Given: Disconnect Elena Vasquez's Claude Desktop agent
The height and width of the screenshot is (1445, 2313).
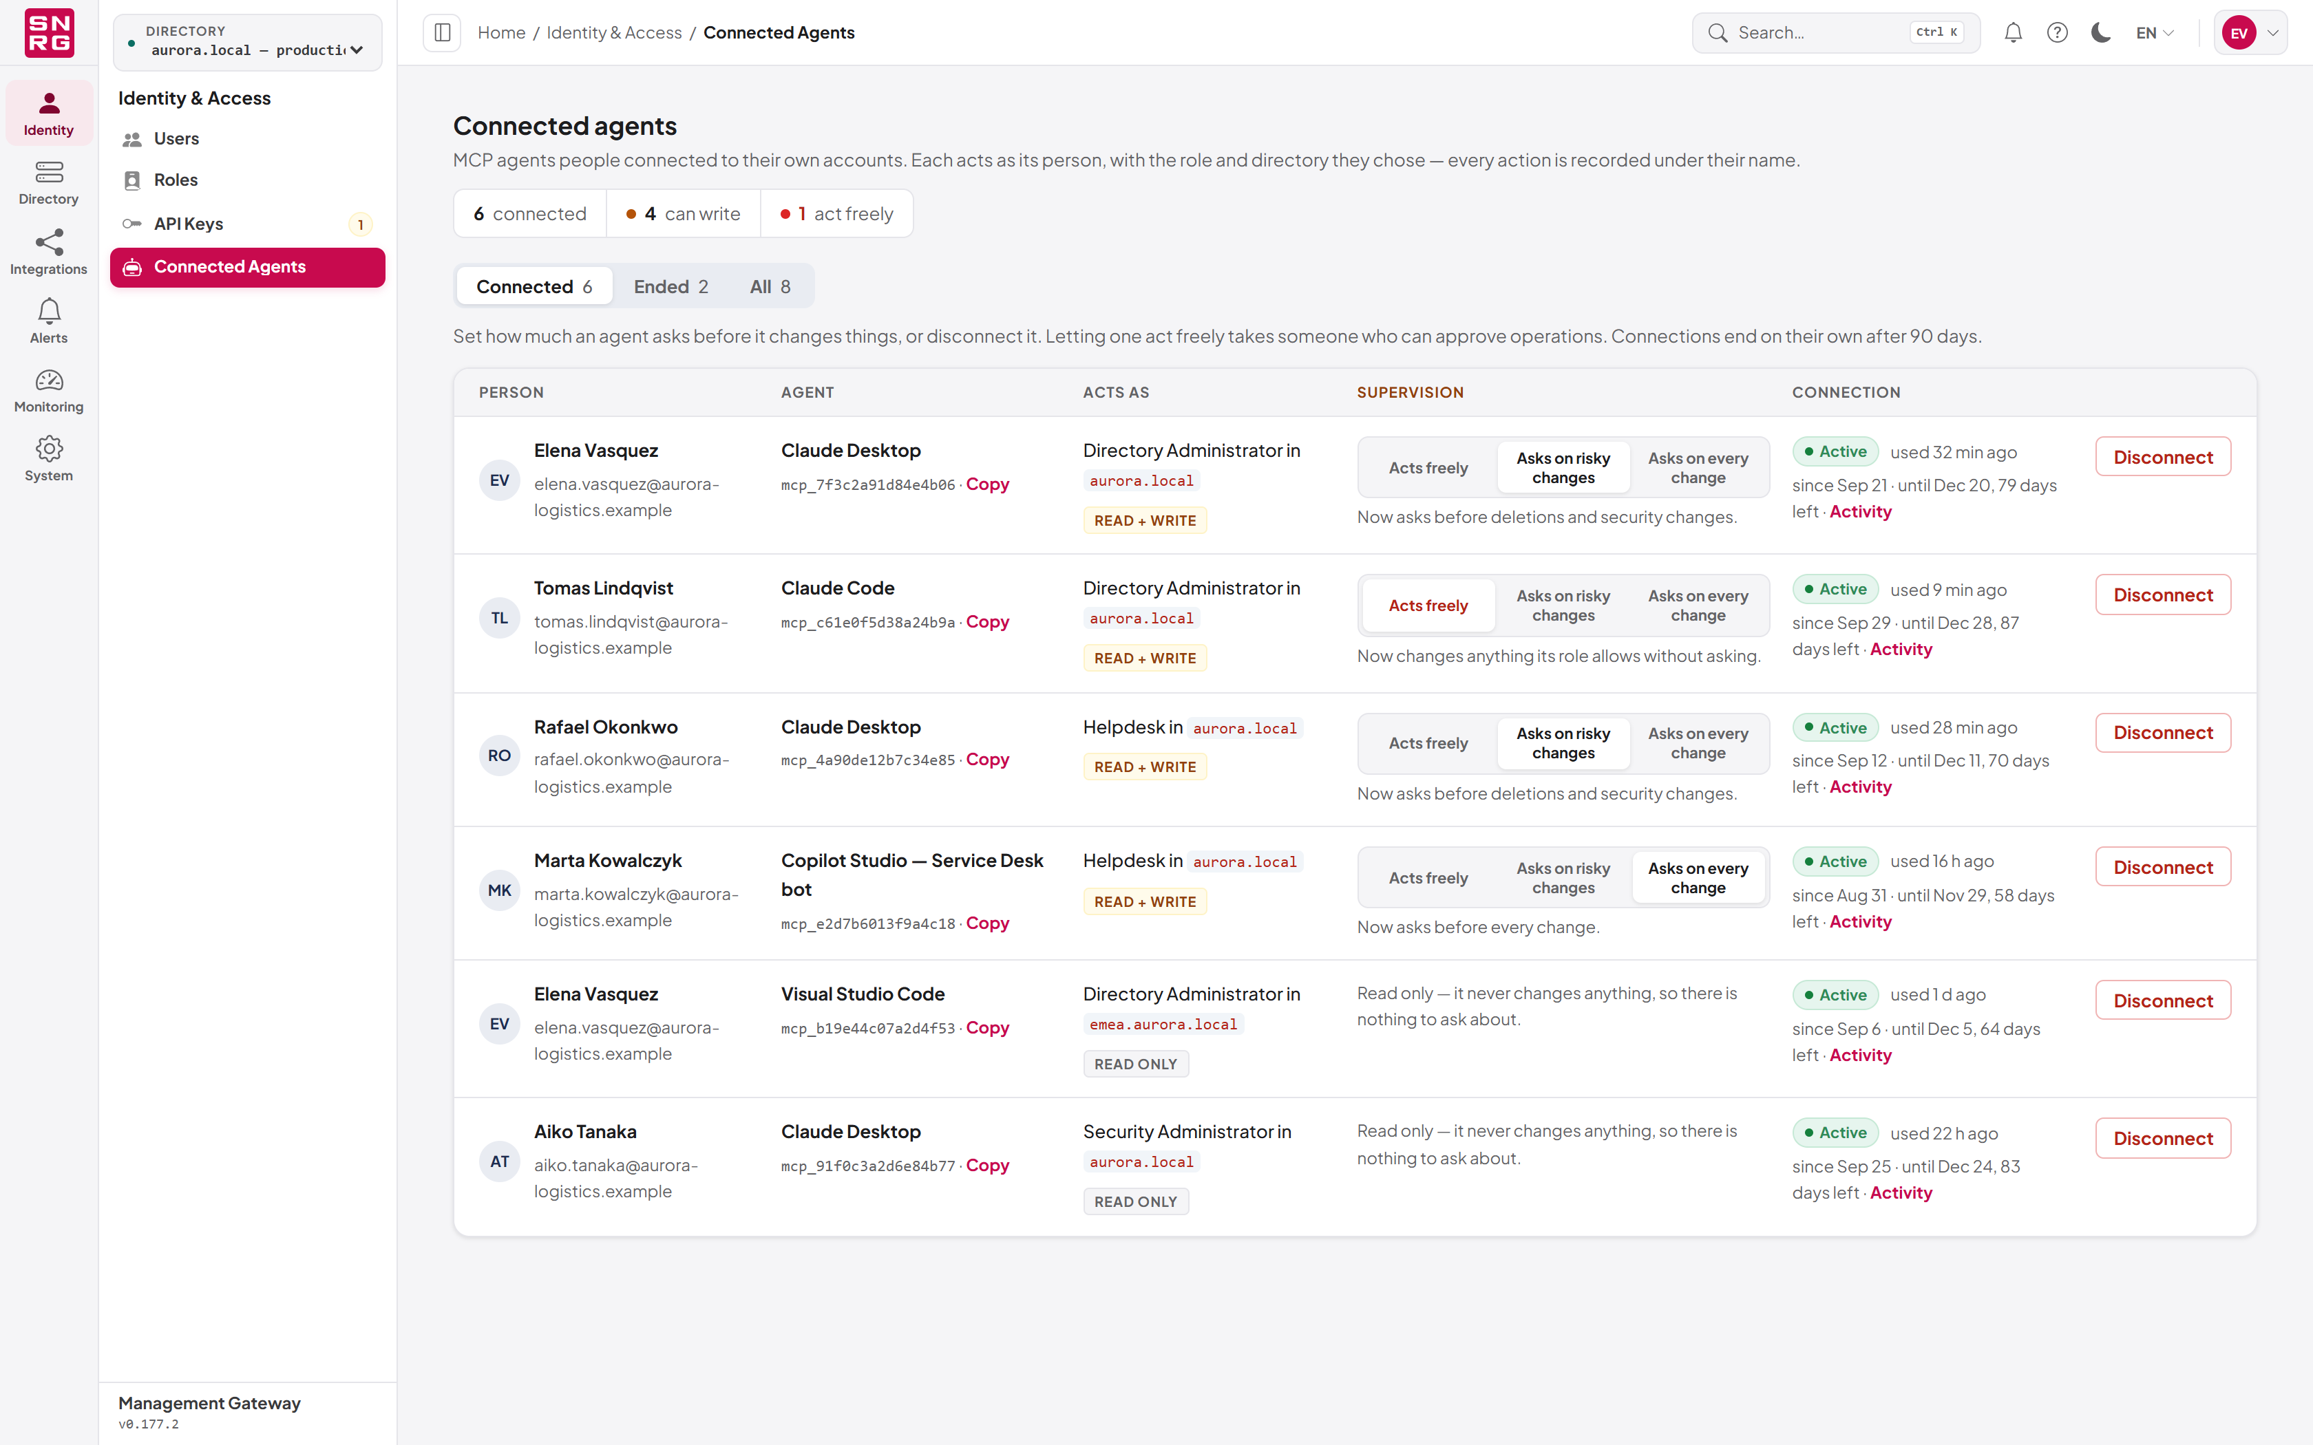Looking at the screenshot, I should (x=2163, y=457).
